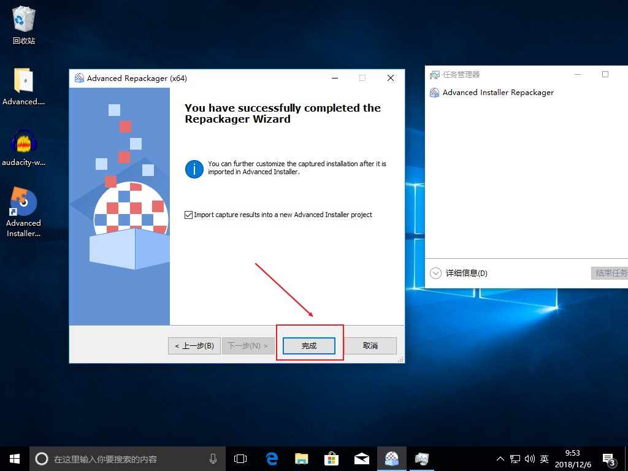The height and width of the screenshot is (471, 628).
Task: Open the volume tray icon
Action: (529, 459)
